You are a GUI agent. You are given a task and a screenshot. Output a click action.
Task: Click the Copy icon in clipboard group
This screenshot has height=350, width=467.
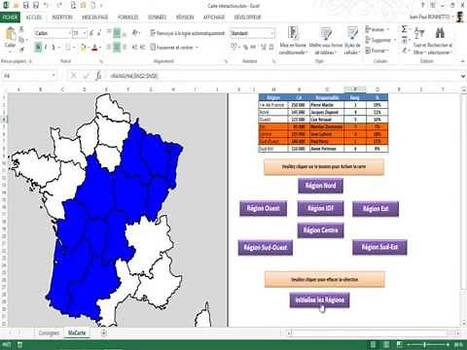point(21,40)
